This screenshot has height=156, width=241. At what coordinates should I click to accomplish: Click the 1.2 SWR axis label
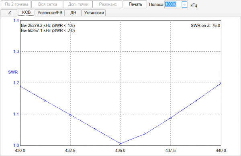click(16, 83)
